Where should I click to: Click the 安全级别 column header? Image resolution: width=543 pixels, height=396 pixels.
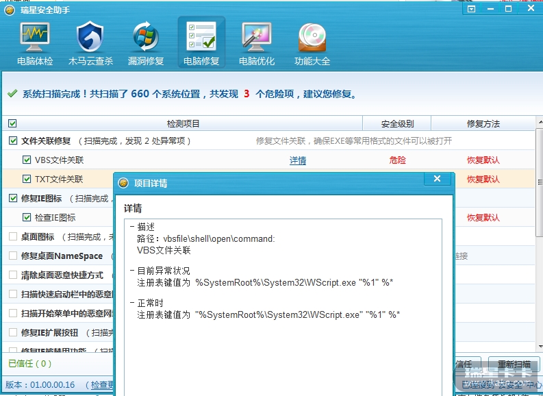397,124
